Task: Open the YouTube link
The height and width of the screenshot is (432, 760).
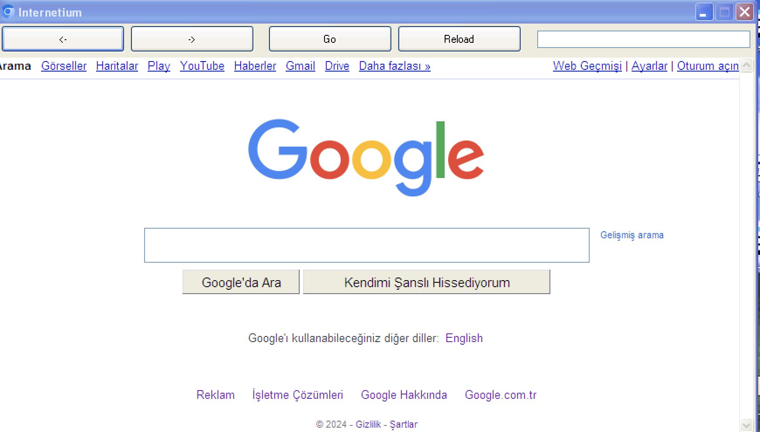Action: click(x=202, y=66)
